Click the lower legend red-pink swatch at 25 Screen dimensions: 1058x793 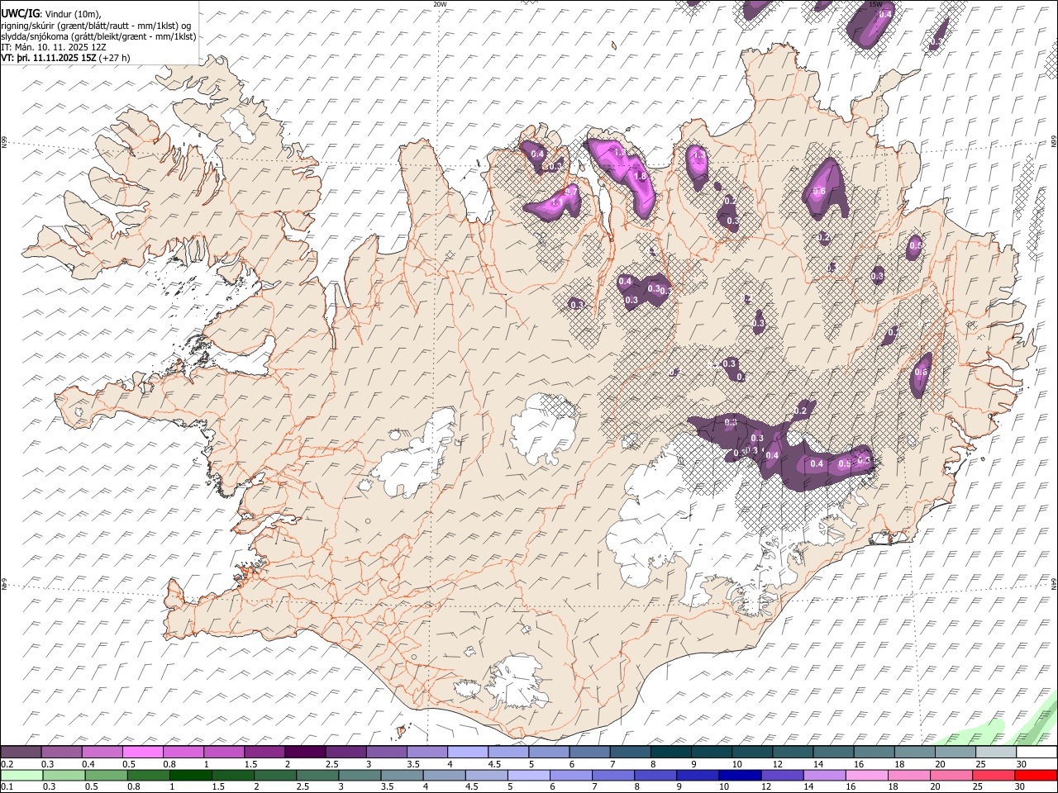click(x=994, y=775)
